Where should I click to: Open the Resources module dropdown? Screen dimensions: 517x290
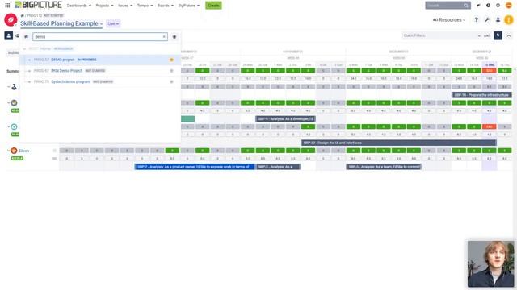point(449,19)
